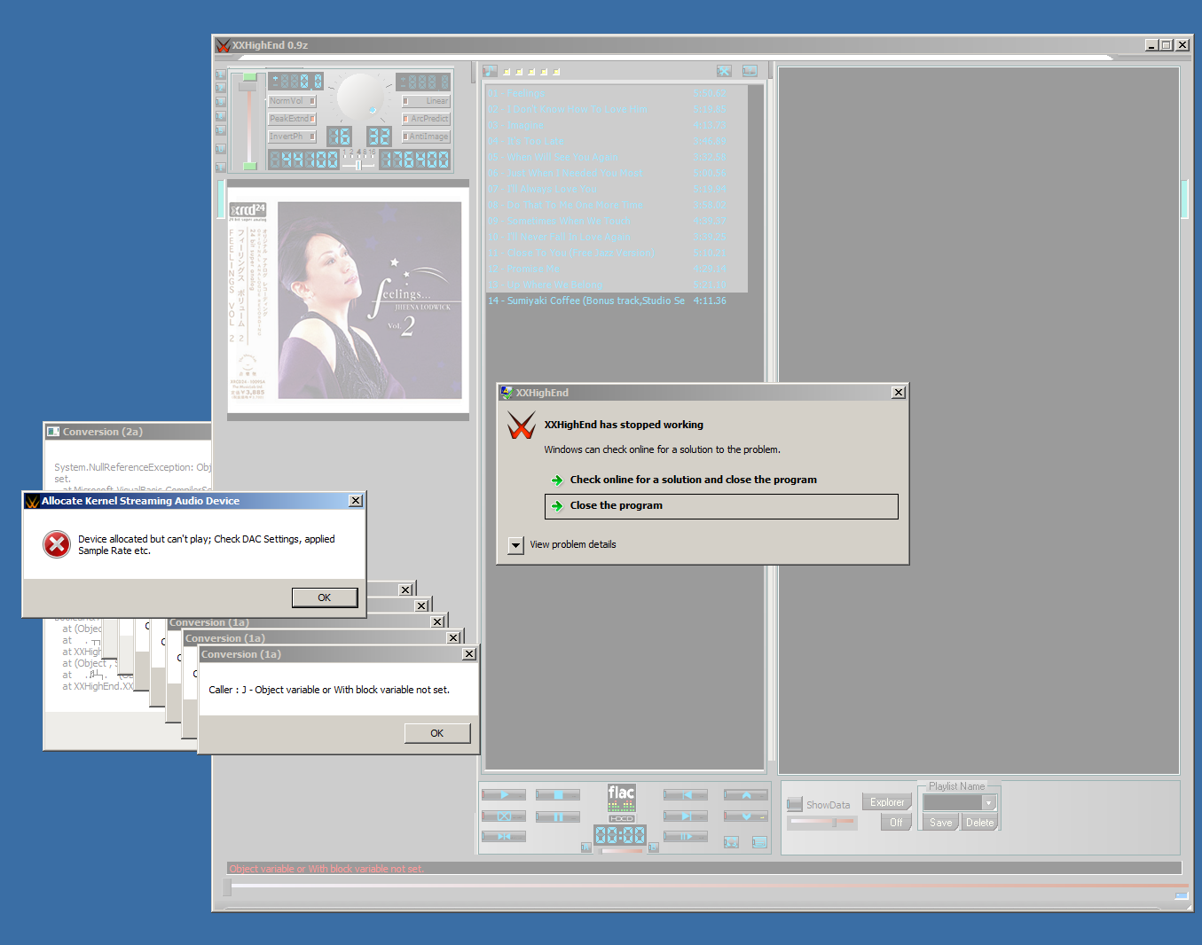Toggle the AntiImage option
Image resolution: width=1202 pixels, height=945 pixels.
click(x=426, y=137)
